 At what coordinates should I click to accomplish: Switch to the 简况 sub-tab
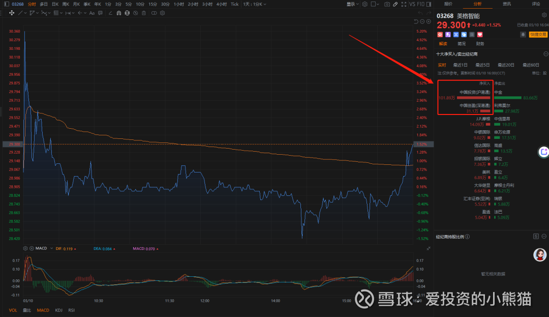[462, 44]
